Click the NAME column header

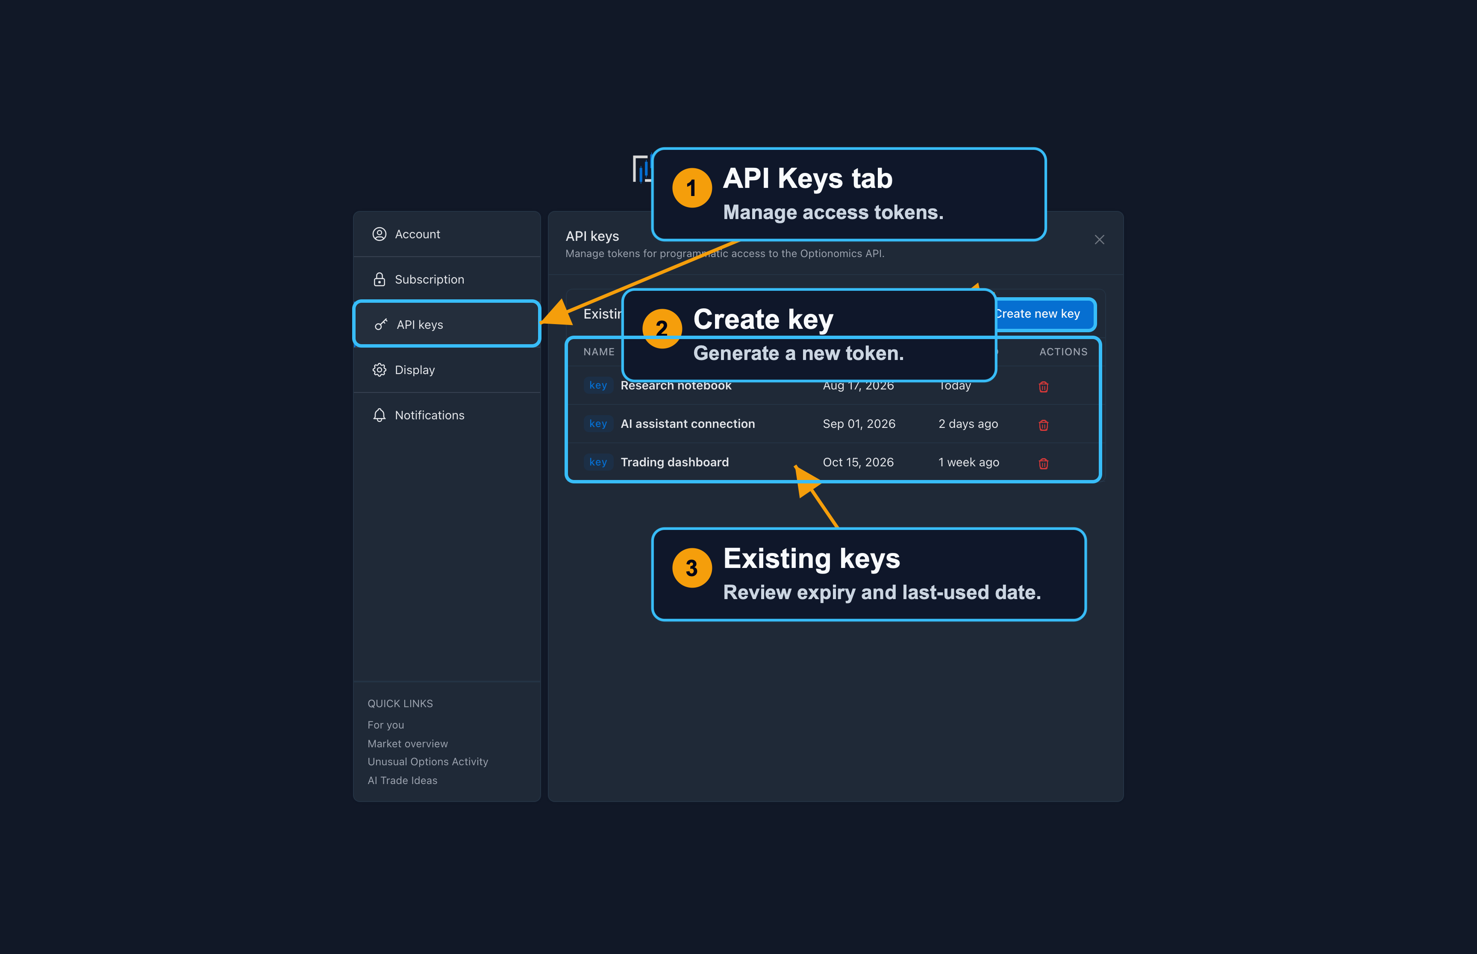tap(599, 352)
